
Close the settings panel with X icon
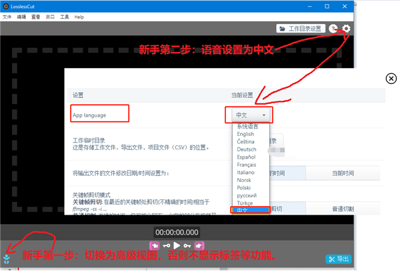click(x=391, y=78)
